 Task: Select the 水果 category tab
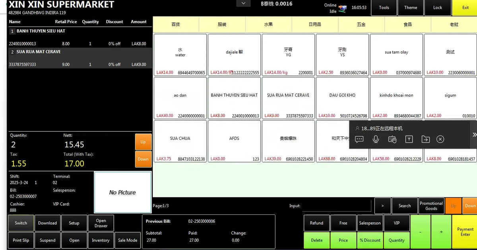(x=269, y=25)
